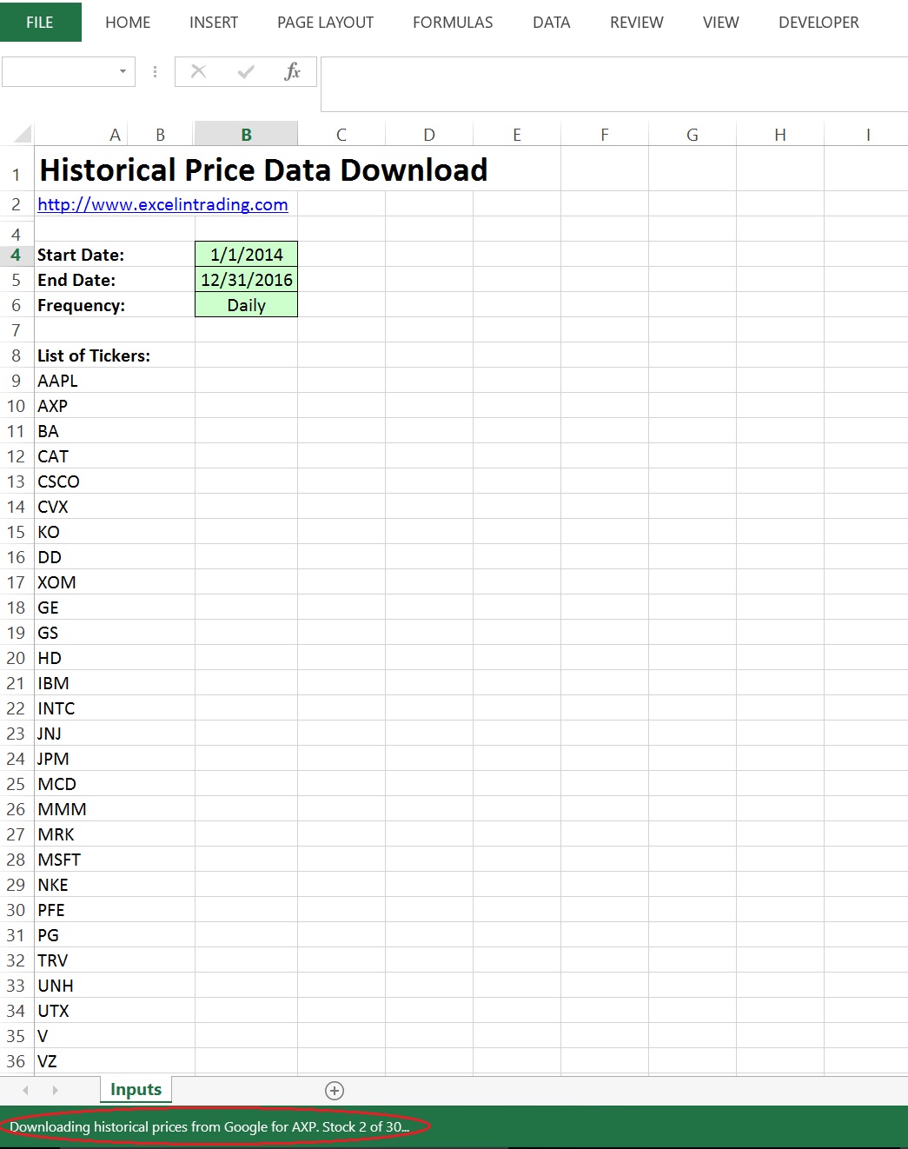Image resolution: width=908 pixels, height=1149 pixels.
Task: Select the MSFT ticker cell
Action: click(x=115, y=860)
